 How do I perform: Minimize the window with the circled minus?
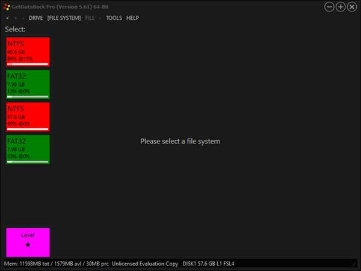tap(329, 7)
